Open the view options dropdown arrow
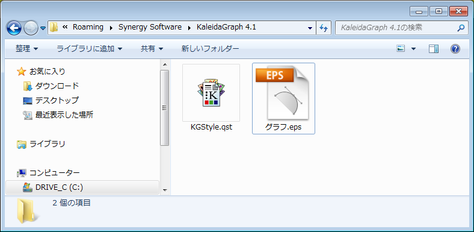This screenshot has height=232, width=474. (413, 49)
